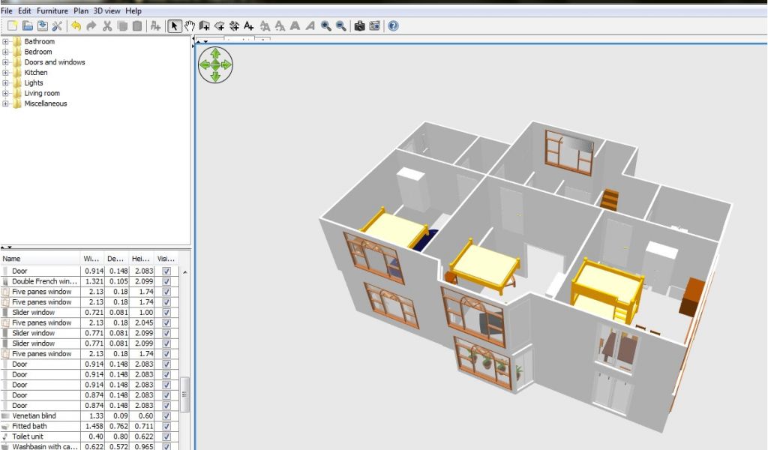
Task: Expand the Kitchen catalog folder
Action: (6, 73)
